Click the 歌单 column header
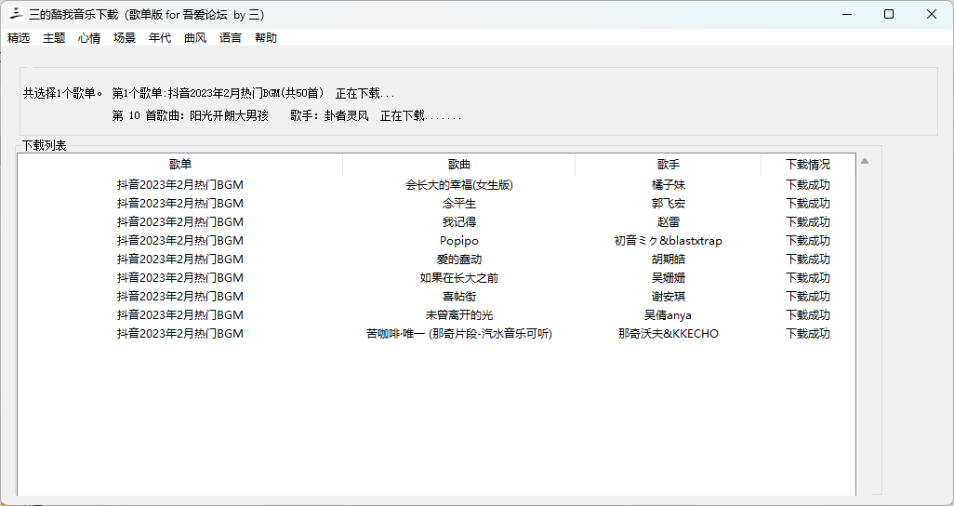The height and width of the screenshot is (506, 954). point(180,165)
